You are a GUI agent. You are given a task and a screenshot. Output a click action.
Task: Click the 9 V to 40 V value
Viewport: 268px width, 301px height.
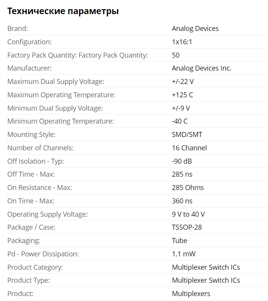click(188, 214)
